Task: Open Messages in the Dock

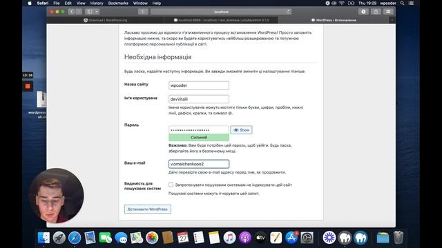Action: [x=122, y=238]
